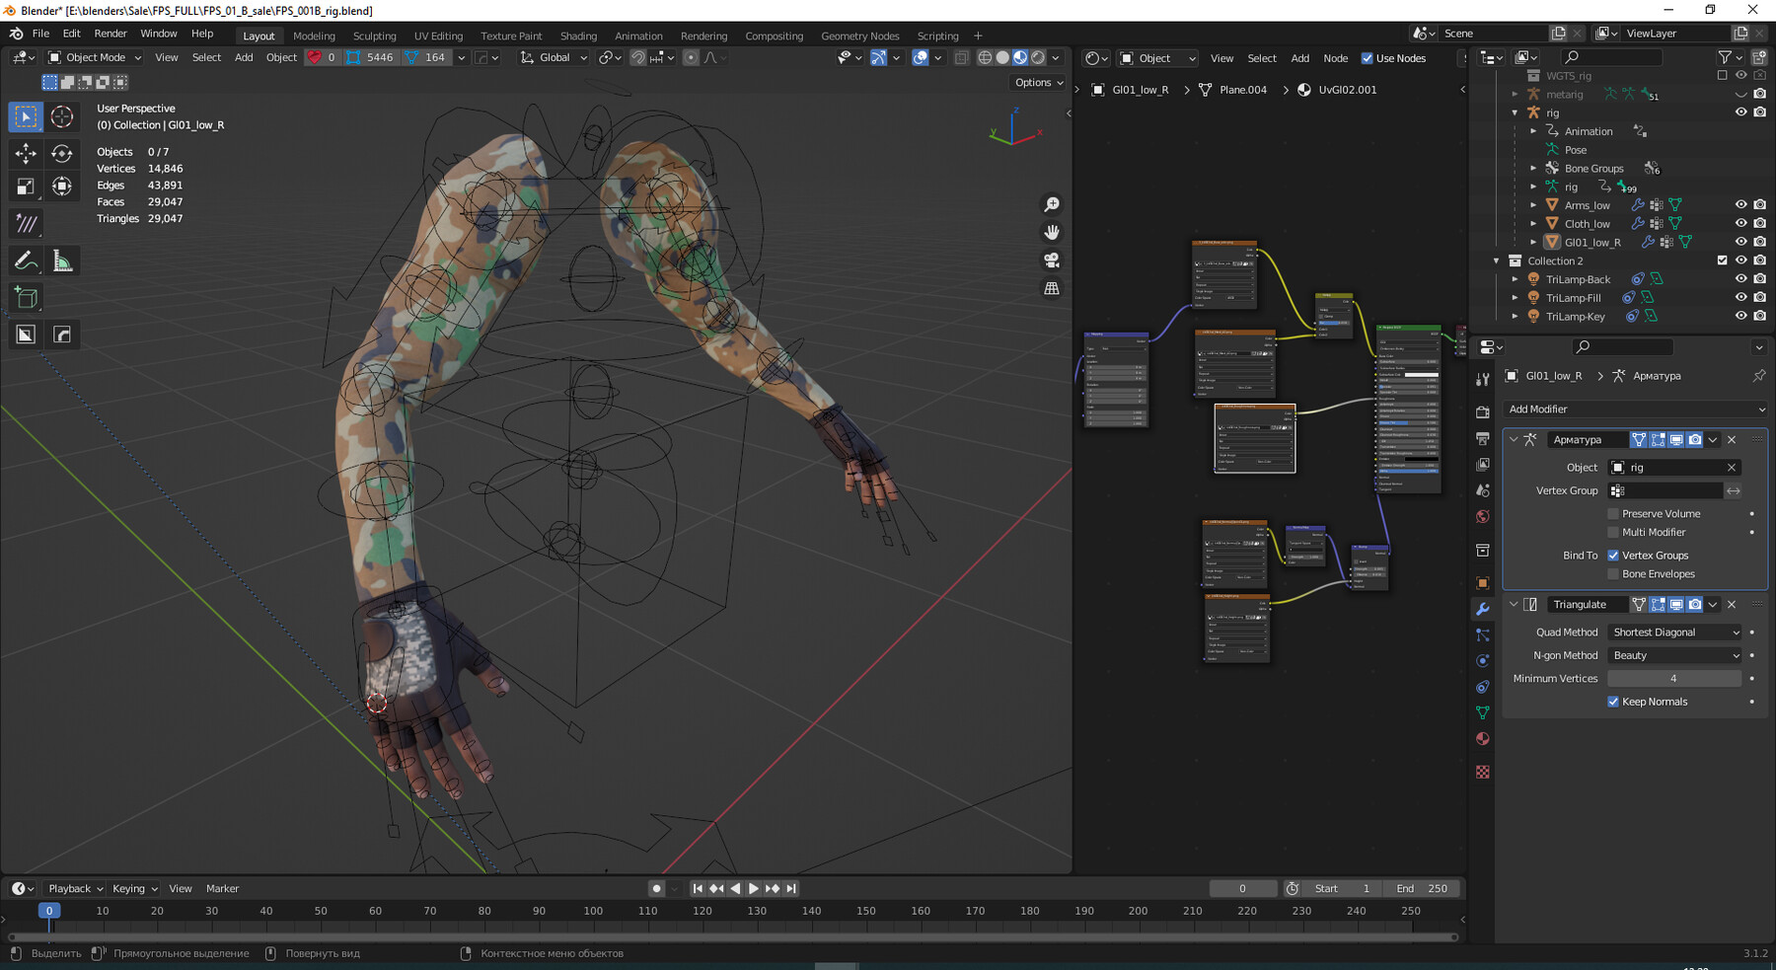The height and width of the screenshot is (970, 1776).
Task: Click the End frame field
Action: pyautogui.click(x=1422, y=888)
